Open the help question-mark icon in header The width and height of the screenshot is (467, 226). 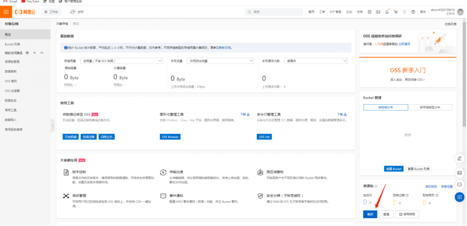click(x=413, y=12)
